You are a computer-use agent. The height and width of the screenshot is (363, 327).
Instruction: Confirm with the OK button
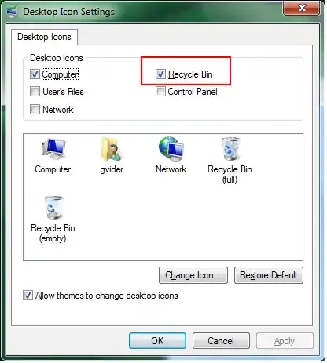[x=157, y=341]
